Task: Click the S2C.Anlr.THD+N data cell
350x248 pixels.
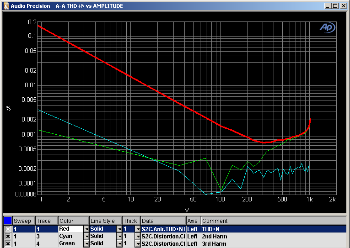Action: tap(163, 229)
